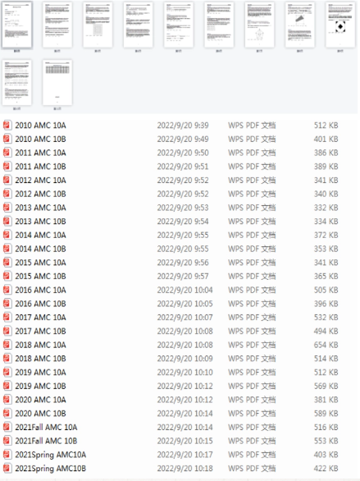
Task: Select the 2021Spring AMC10A file name
Action: pyautogui.click(x=51, y=455)
